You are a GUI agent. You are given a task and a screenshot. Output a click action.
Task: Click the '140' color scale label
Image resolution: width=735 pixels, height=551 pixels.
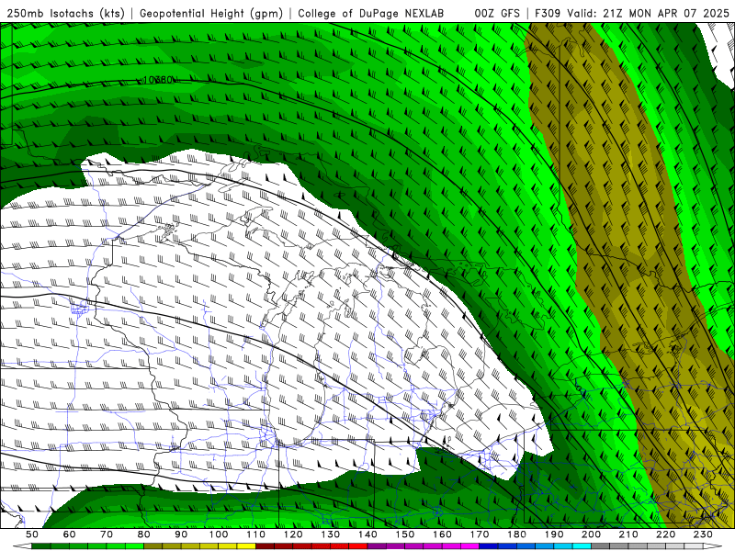367,534
